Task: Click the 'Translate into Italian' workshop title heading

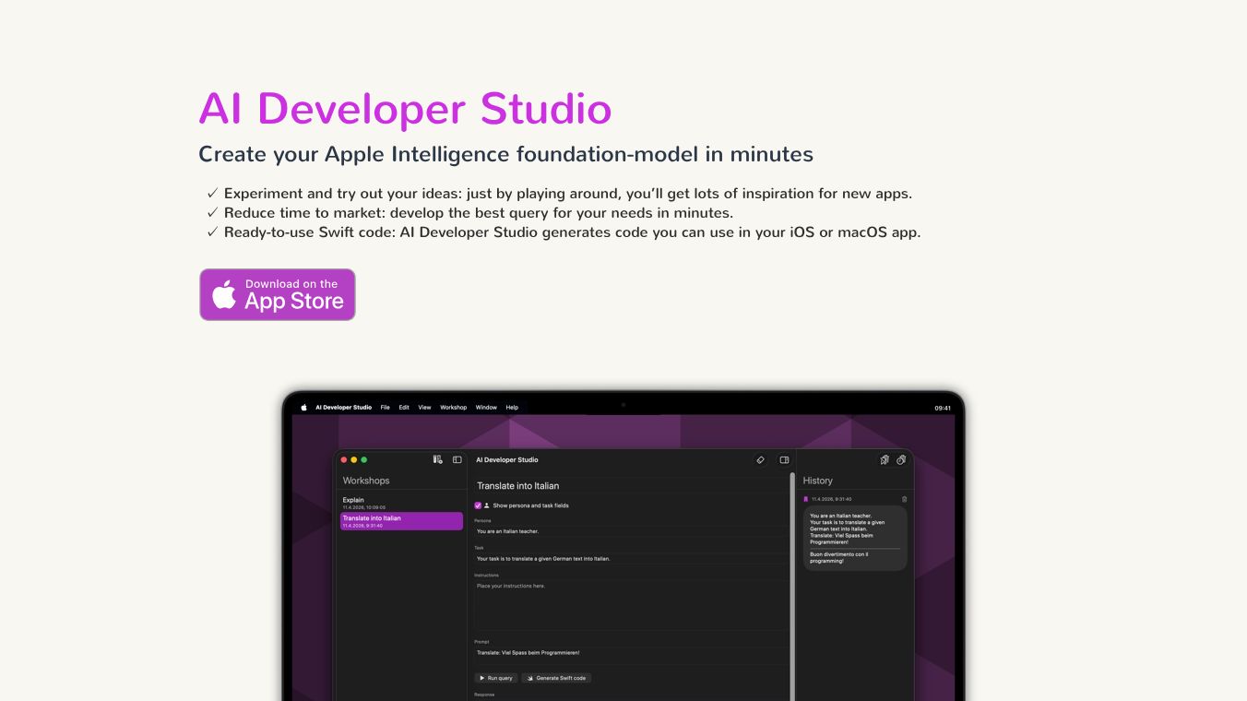Action: click(517, 485)
